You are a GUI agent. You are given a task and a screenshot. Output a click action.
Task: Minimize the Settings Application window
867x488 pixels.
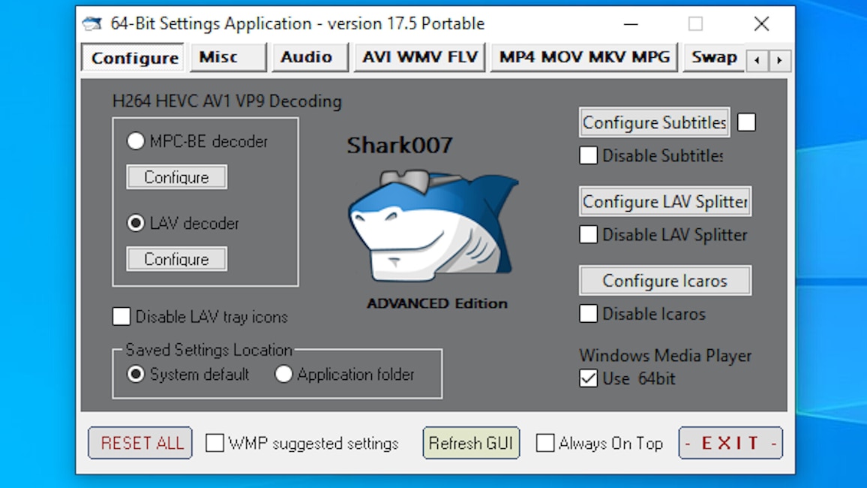tap(631, 24)
